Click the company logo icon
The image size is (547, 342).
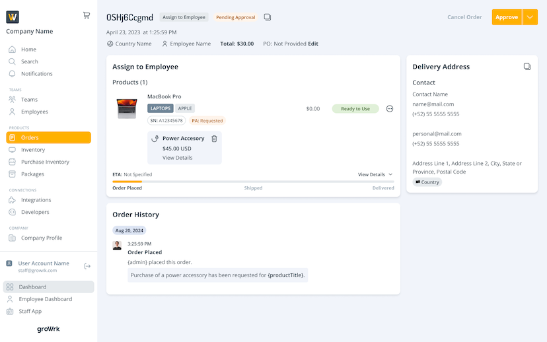[13, 17]
